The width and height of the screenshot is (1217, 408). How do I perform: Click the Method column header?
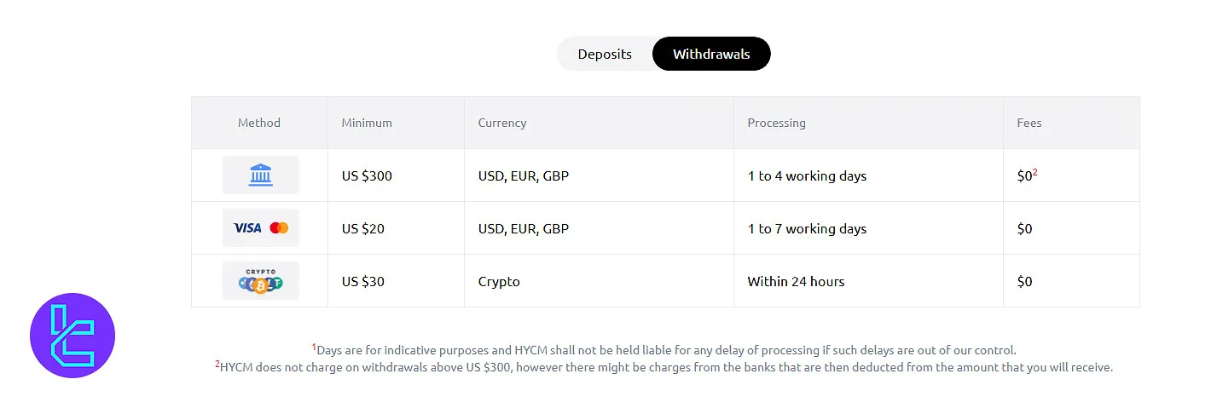(x=259, y=123)
